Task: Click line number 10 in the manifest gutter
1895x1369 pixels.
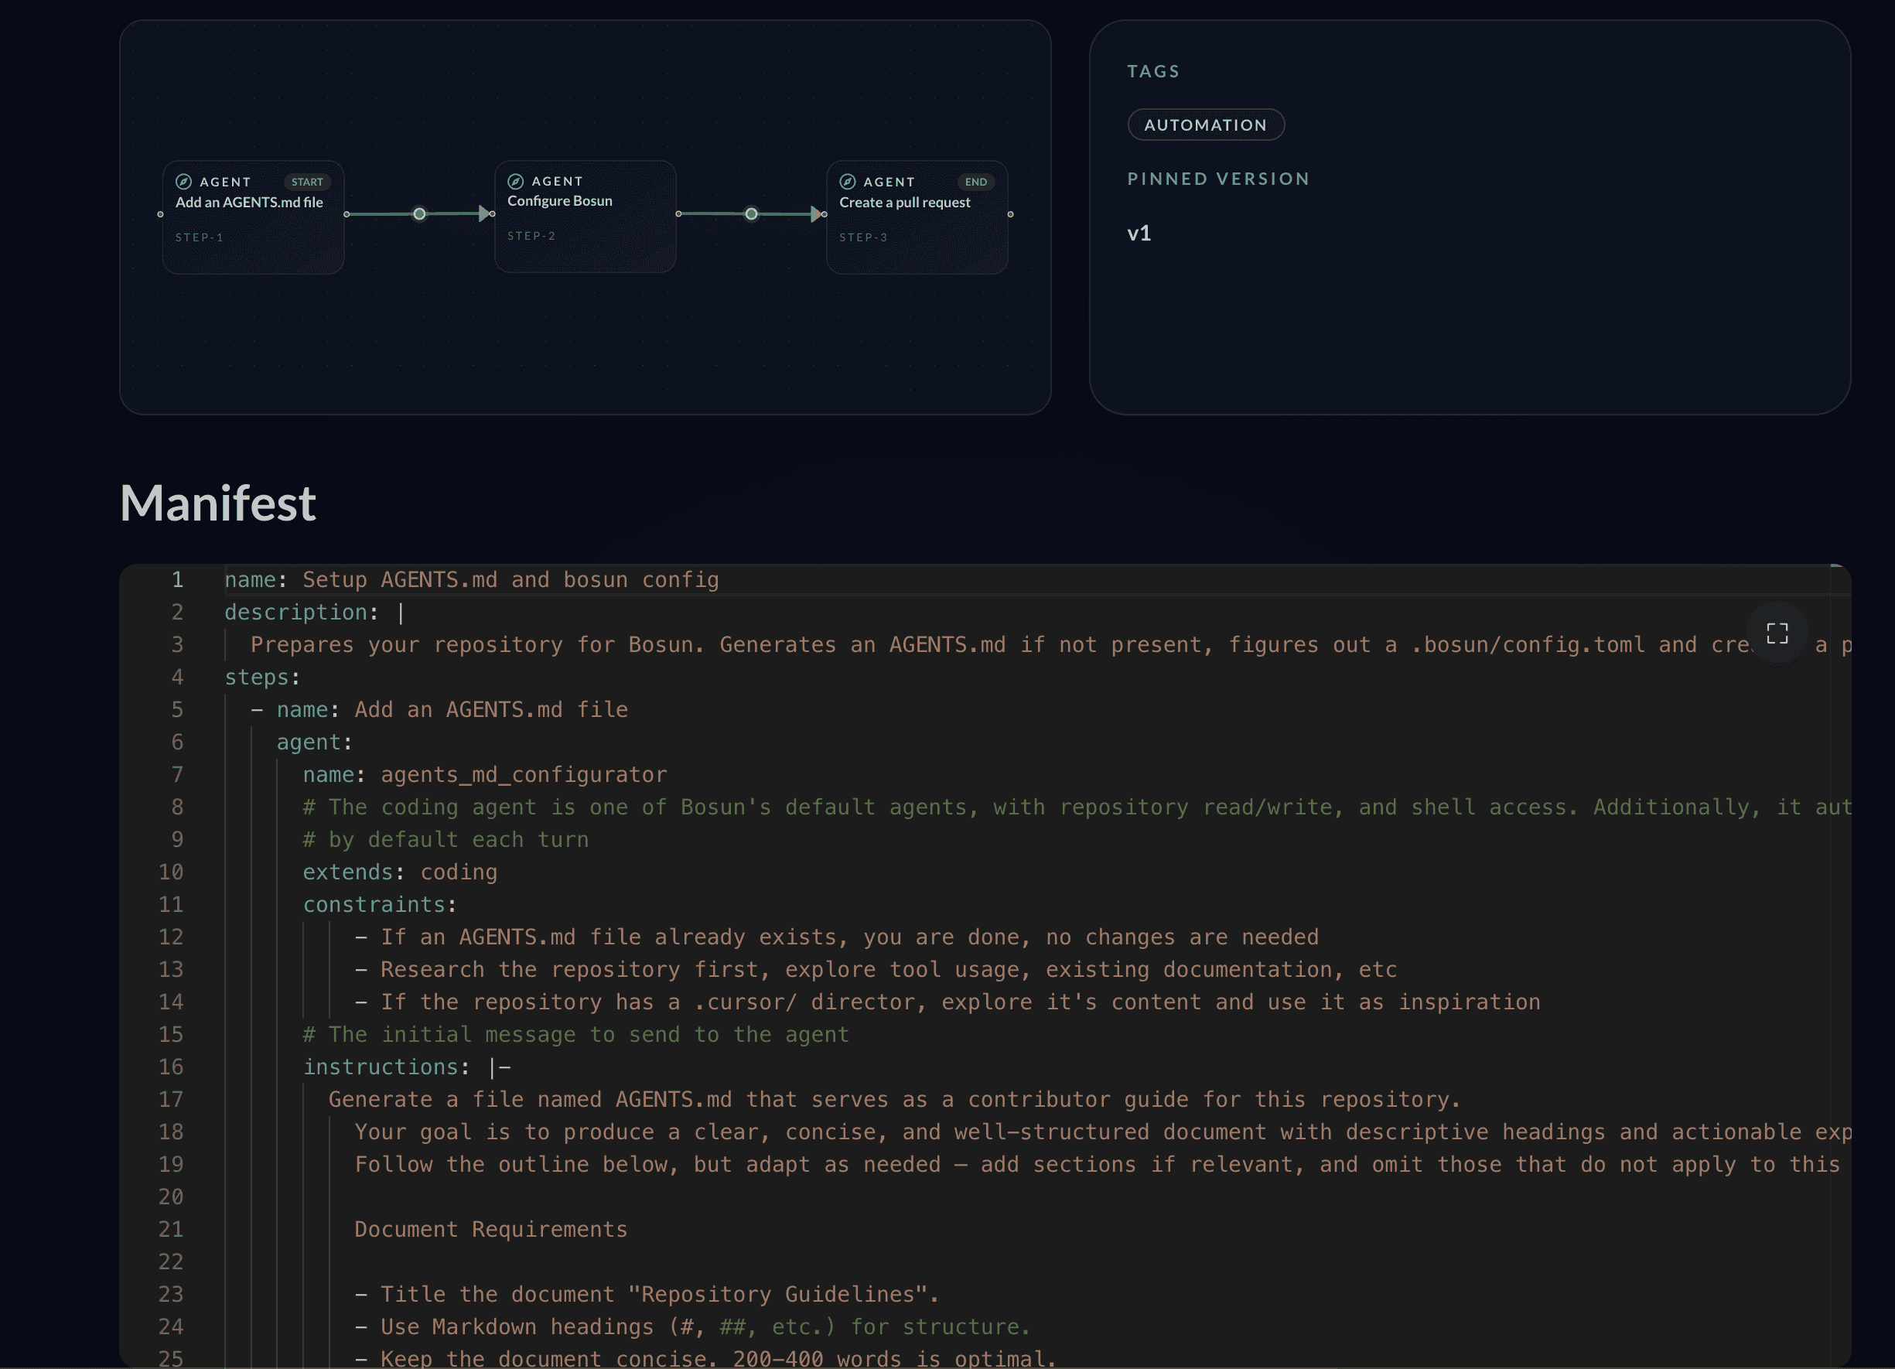Action: [x=171, y=872]
